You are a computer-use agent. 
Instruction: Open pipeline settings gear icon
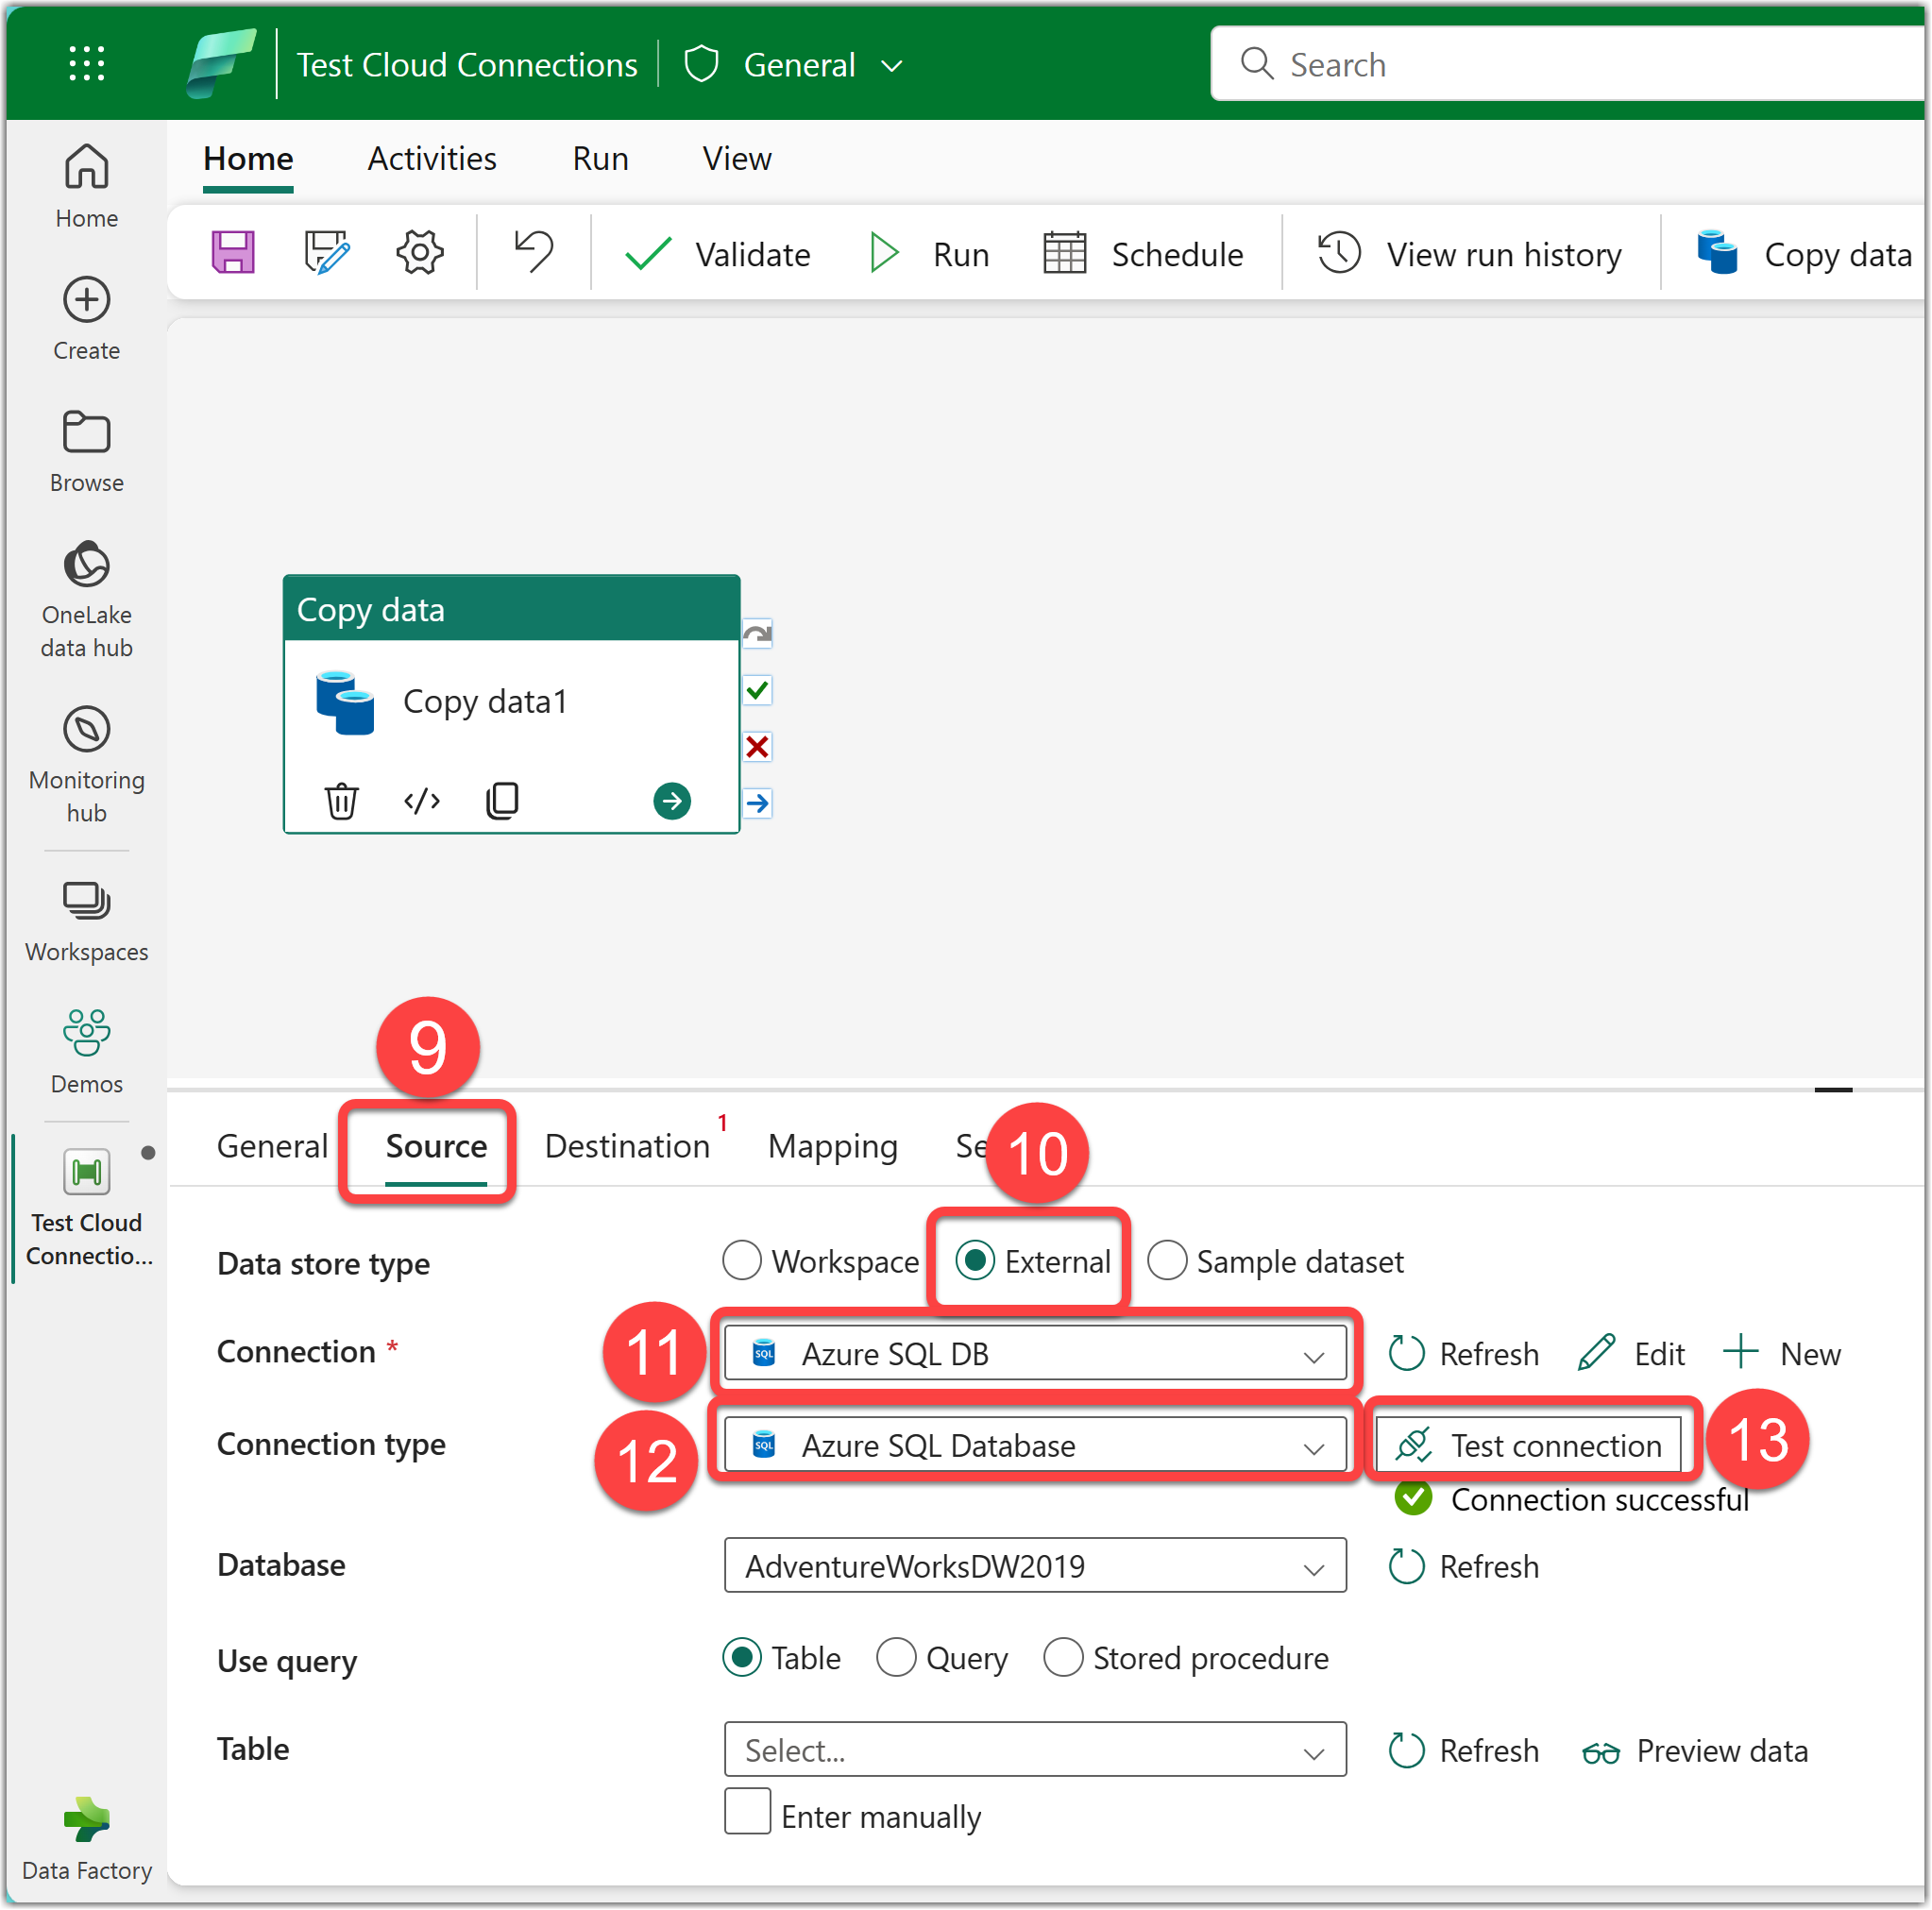coord(419,253)
